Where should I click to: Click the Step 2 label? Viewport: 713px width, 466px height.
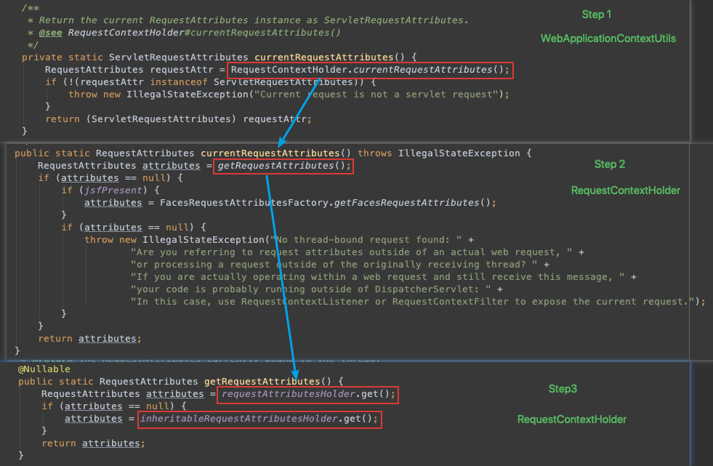tap(609, 164)
